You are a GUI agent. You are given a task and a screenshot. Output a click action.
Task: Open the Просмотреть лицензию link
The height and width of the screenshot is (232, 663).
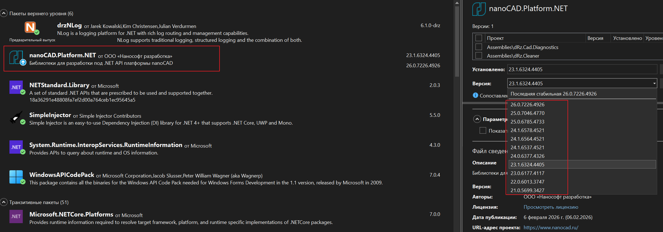551,207
